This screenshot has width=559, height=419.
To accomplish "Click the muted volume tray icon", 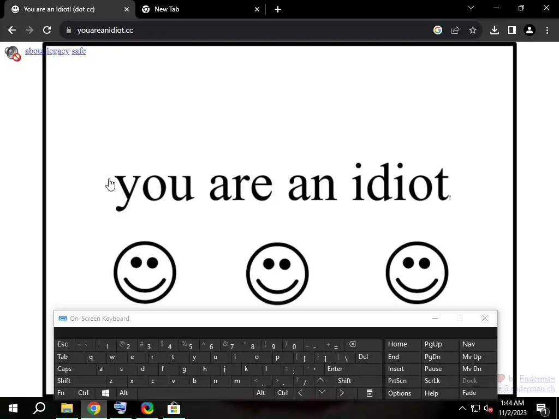I will coord(489,409).
